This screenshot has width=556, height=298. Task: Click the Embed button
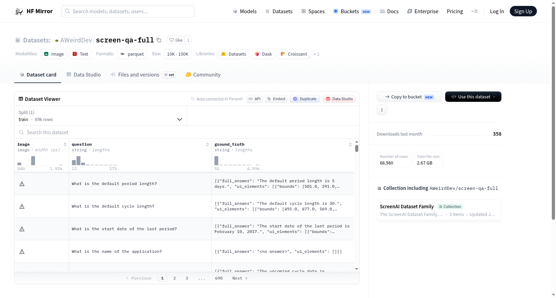(276, 99)
